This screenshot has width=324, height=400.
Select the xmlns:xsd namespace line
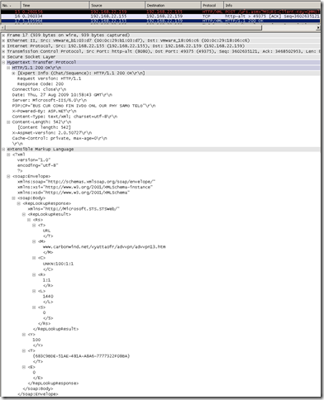(x=74, y=193)
